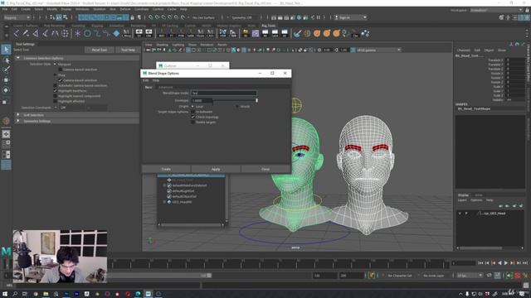Open the sRGB gamma view transform dropdown
The width and height of the screenshot is (531, 298).
(x=378, y=50)
